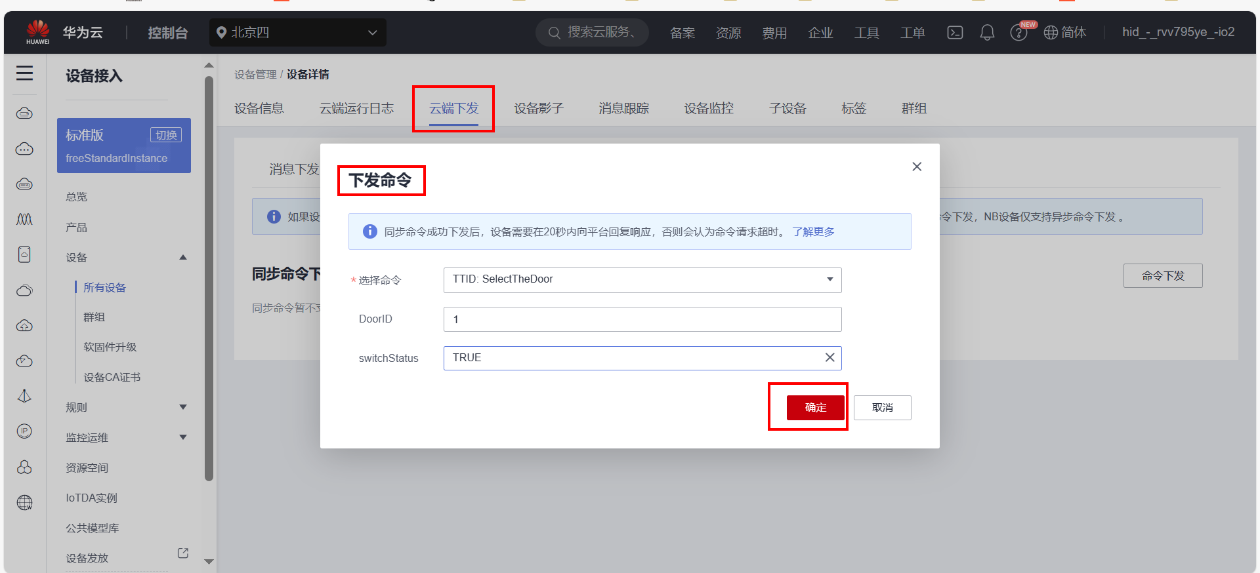
Task: Open the 企业 header menu
Action: [x=820, y=33]
